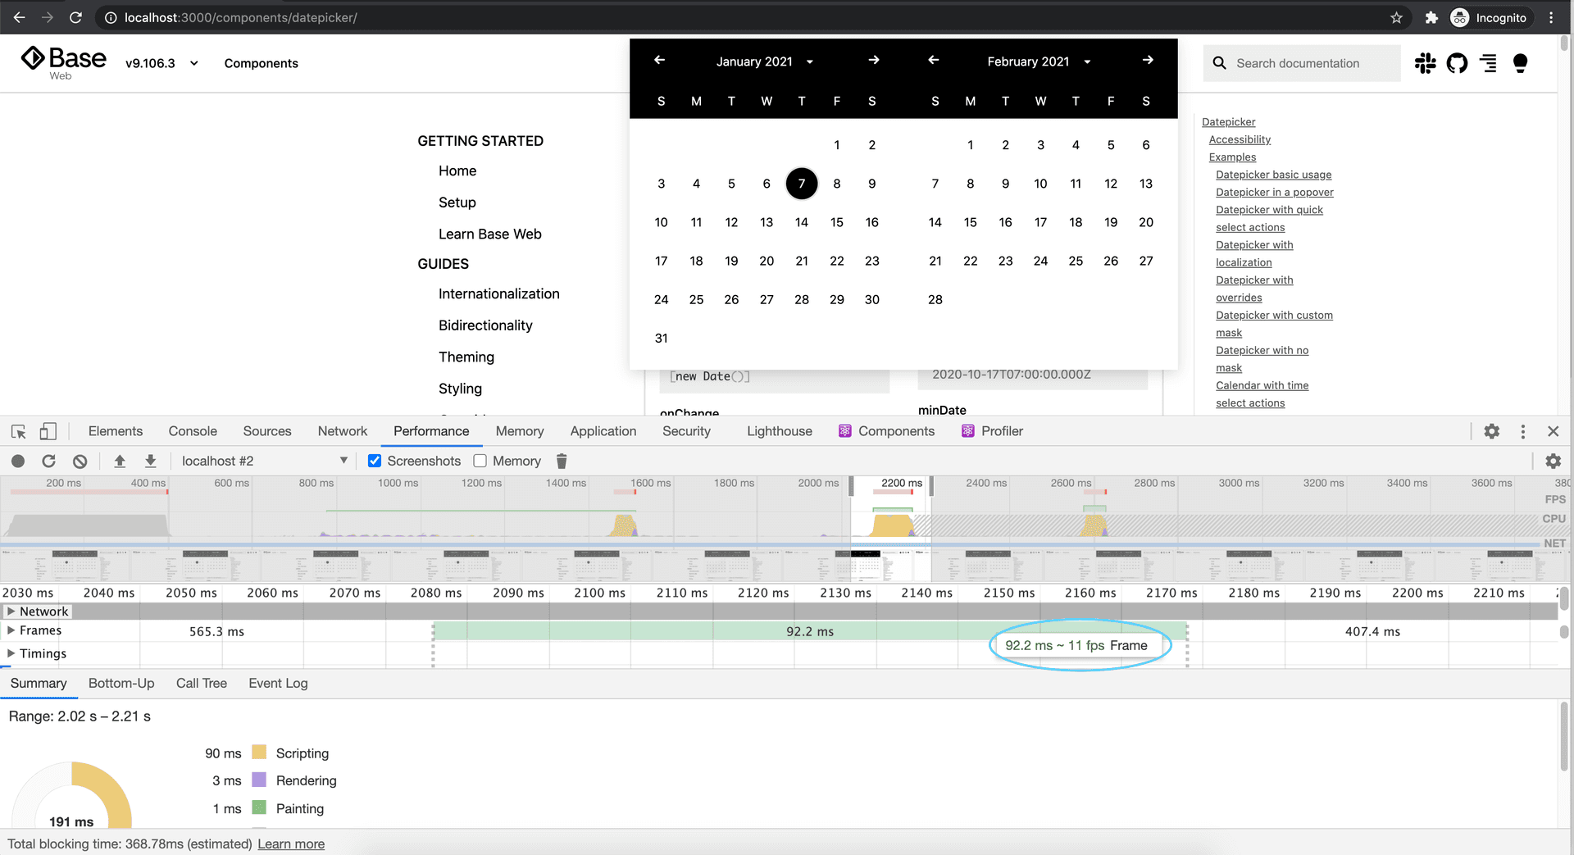Activate DevTools inspect element tool
The image size is (1574, 855).
click(19, 431)
